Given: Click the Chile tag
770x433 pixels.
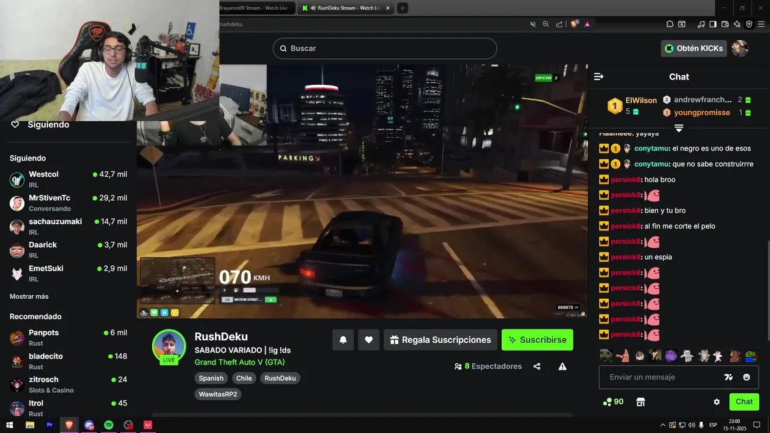Looking at the screenshot, I should 244,378.
